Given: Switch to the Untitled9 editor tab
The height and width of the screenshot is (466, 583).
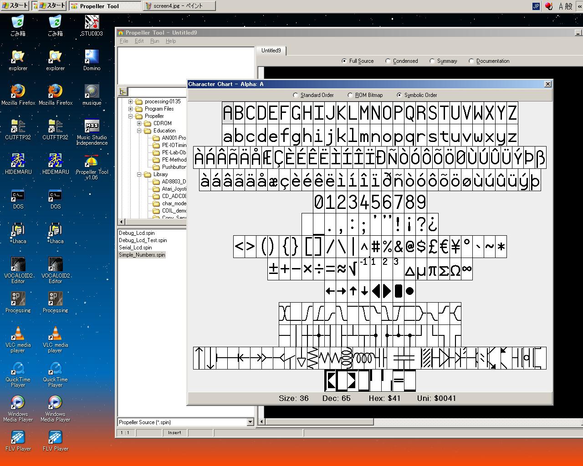Looking at the screenshot, I should (x=271, y=51).
